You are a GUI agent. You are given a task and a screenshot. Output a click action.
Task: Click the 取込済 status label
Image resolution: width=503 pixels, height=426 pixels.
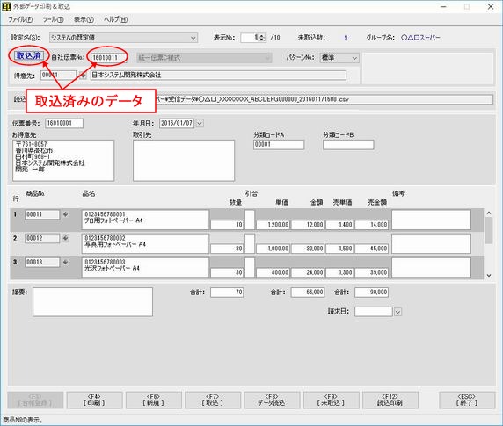click(x=29, y=55)
